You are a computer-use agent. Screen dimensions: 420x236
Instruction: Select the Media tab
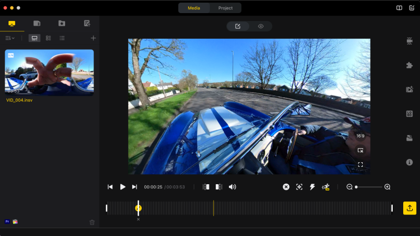pos(194,8)
